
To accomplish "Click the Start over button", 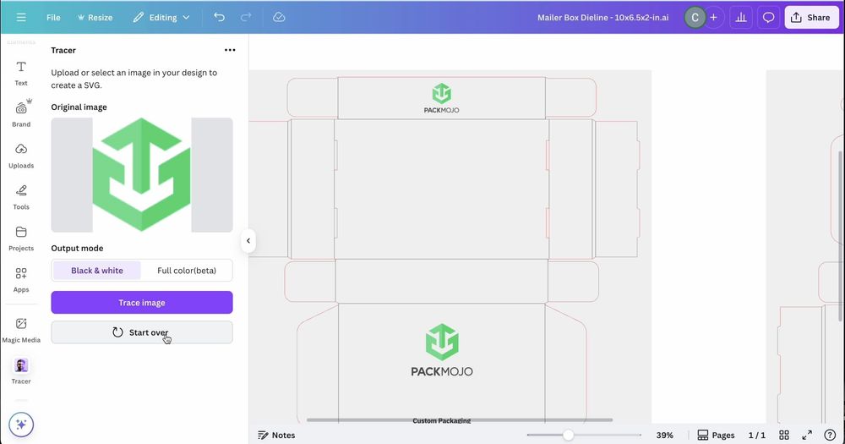I will tap(141, 332).
